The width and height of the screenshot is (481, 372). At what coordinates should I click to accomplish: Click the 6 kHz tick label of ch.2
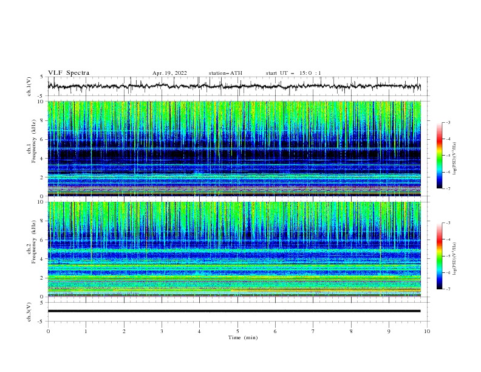click(43, 240)
